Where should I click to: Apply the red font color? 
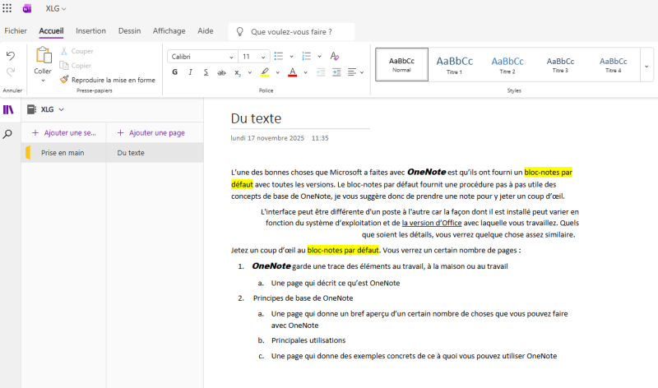click(x=293, y=72)
